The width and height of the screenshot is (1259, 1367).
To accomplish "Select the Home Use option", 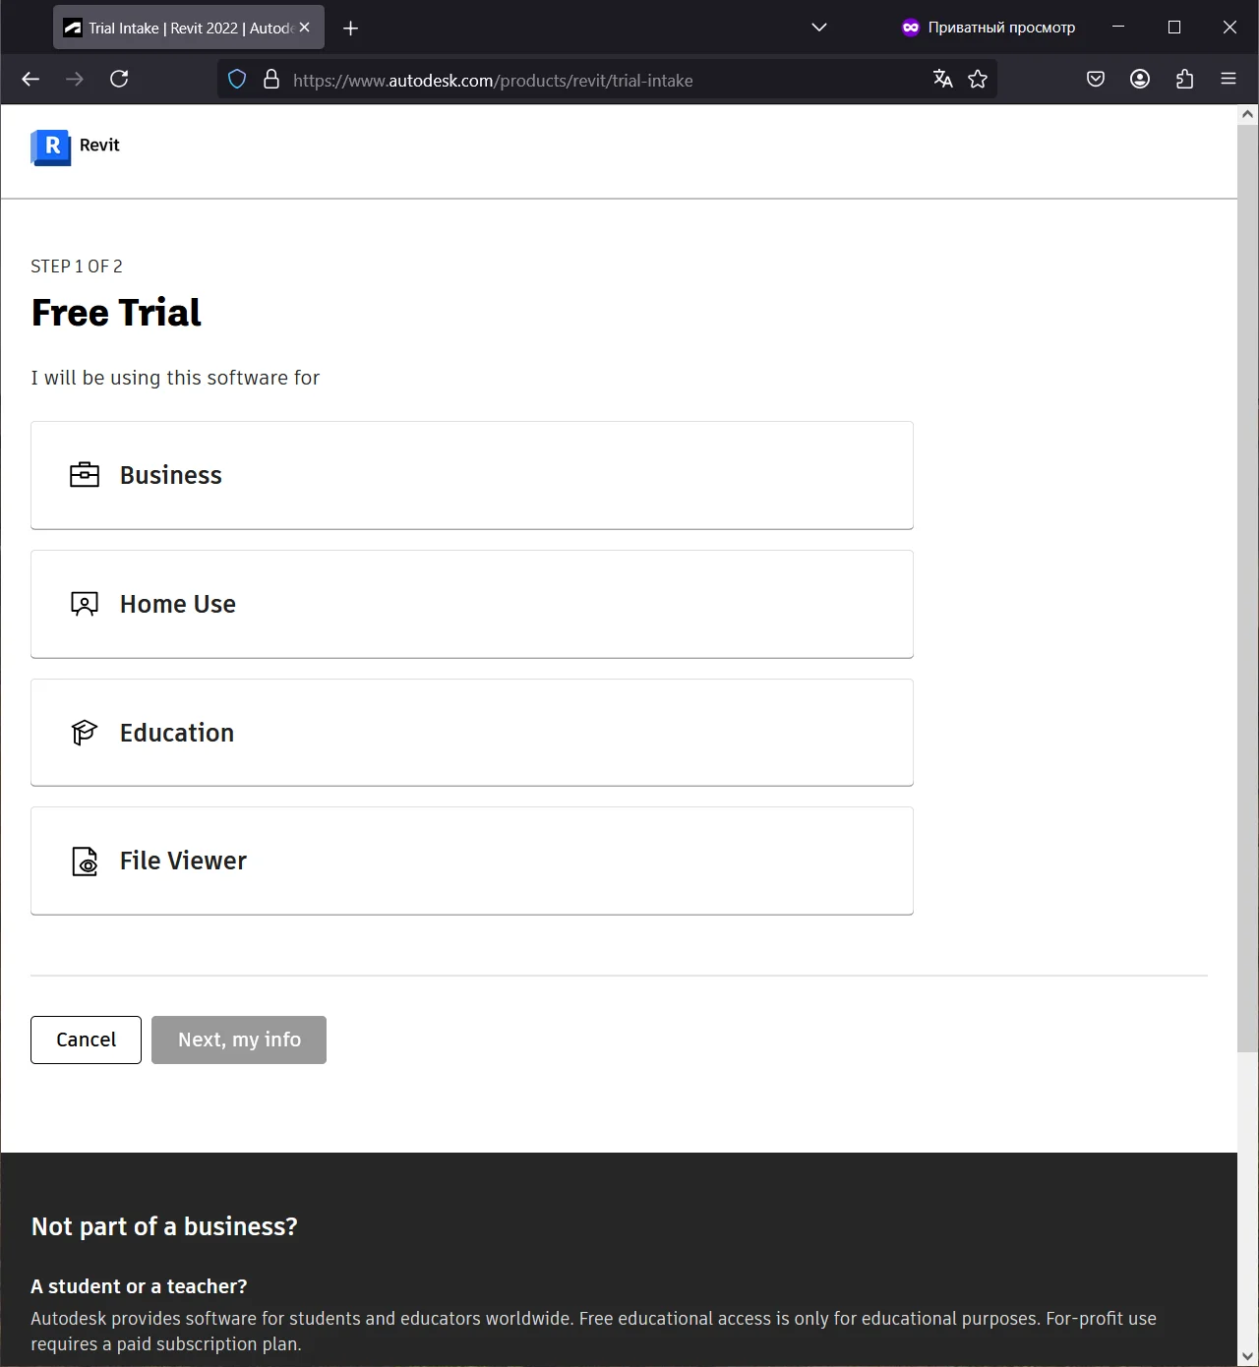I will (471, 604).
